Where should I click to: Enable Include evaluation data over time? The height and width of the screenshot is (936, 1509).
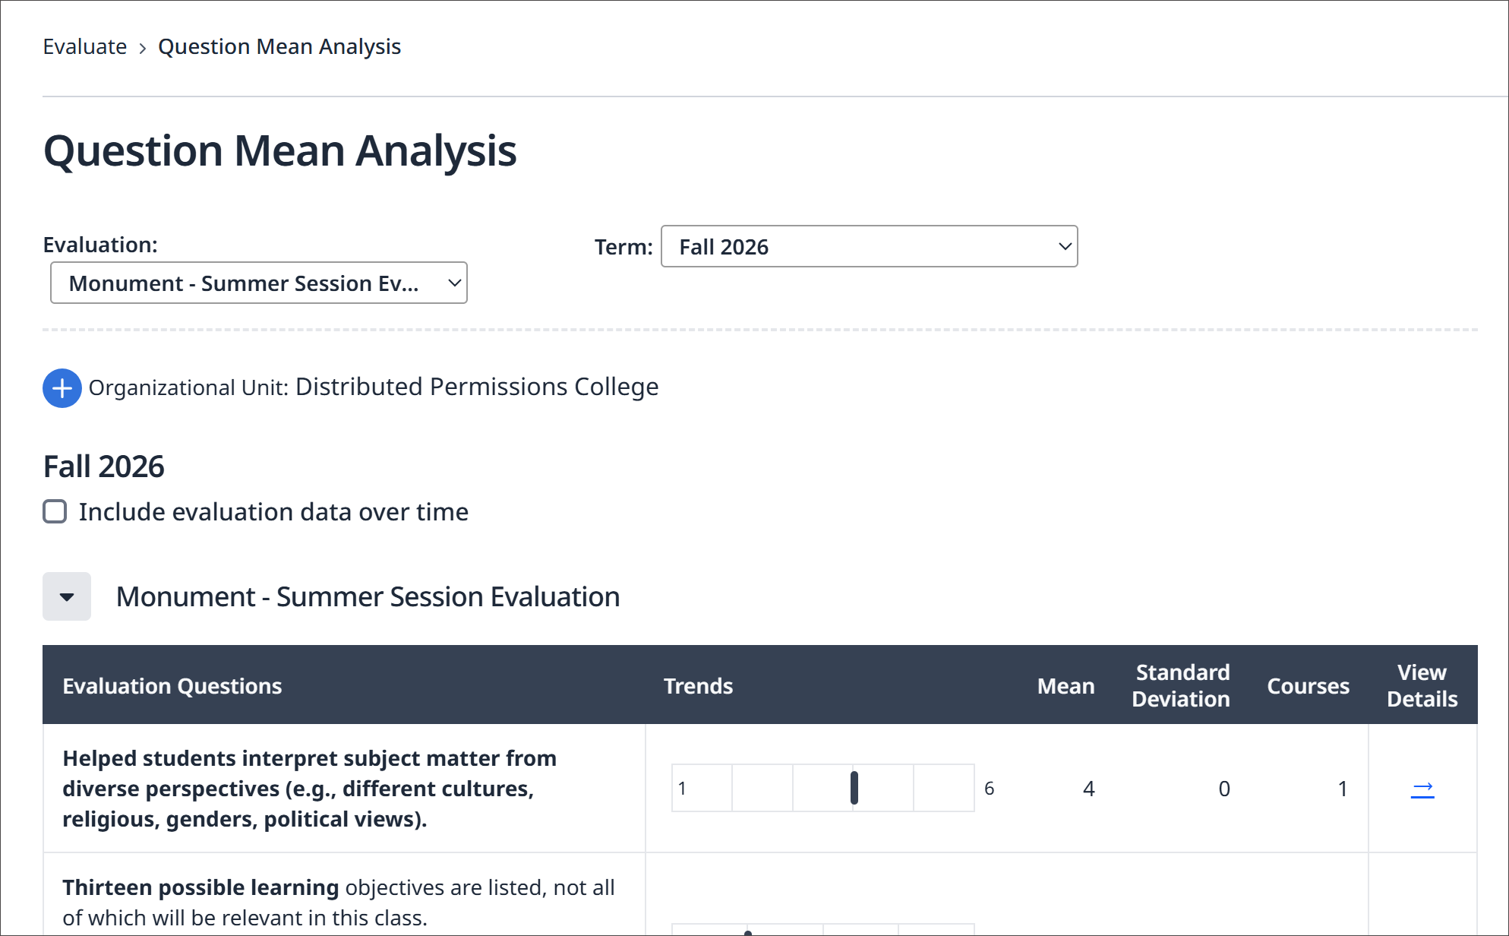55,512
